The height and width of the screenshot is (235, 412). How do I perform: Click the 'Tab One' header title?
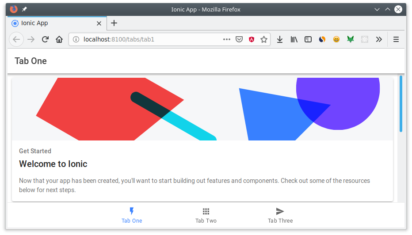point(31,61)
